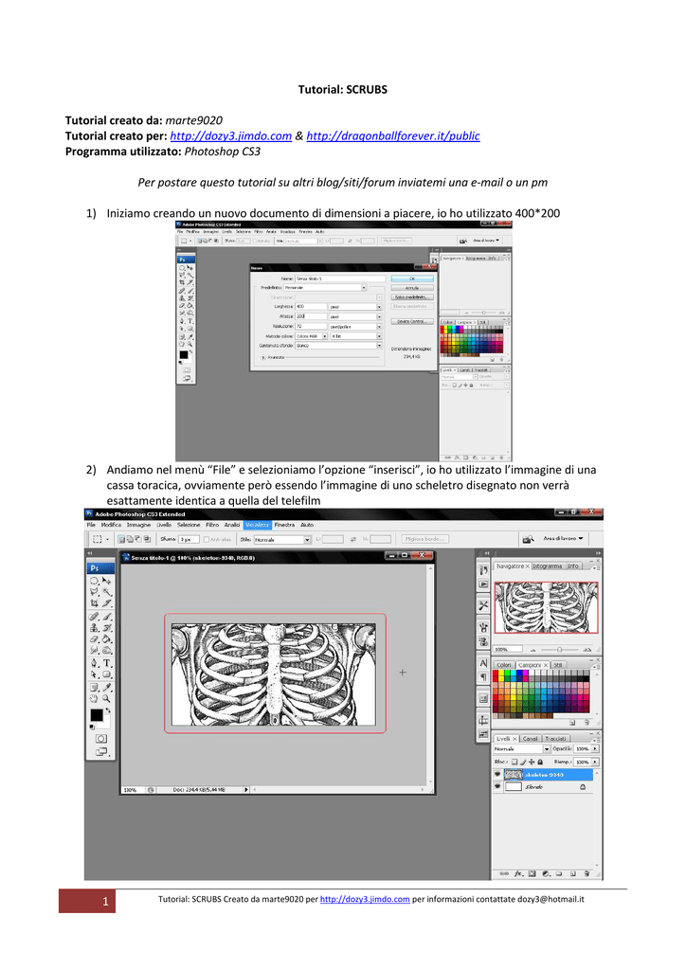Select Elliptical Marquee tool in ribcage screenshot toolbox
This screenshot has width=686, height=970.
pos(94,581)
